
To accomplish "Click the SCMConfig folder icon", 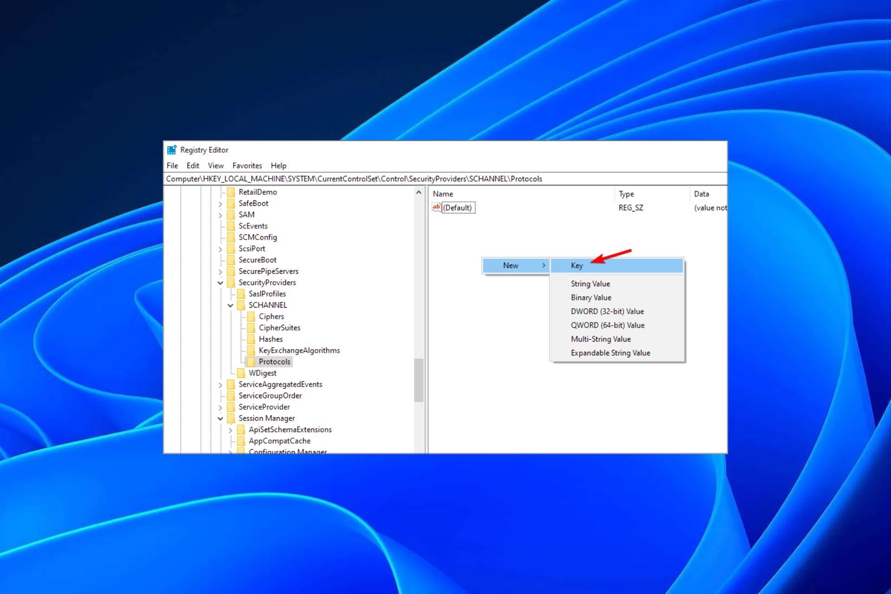I will (231, 237).
